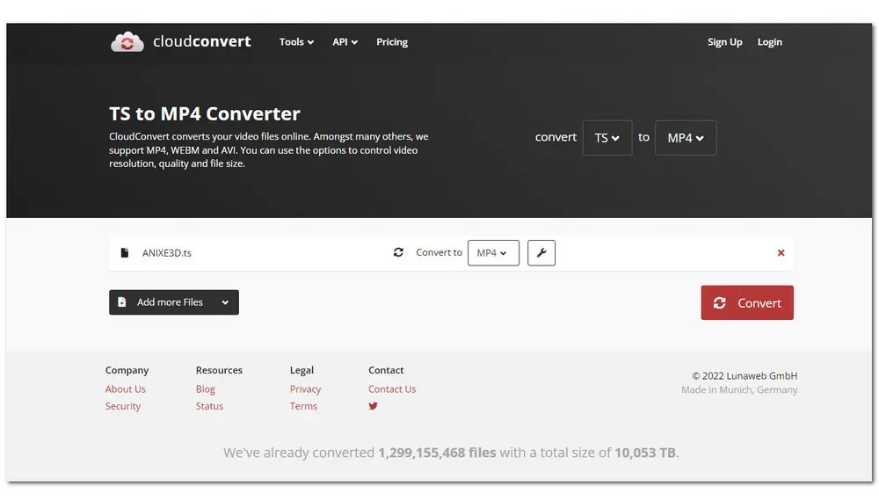Open the Security link
The width and height of the screenshot is (879, 501).
[x=123, y=406]
